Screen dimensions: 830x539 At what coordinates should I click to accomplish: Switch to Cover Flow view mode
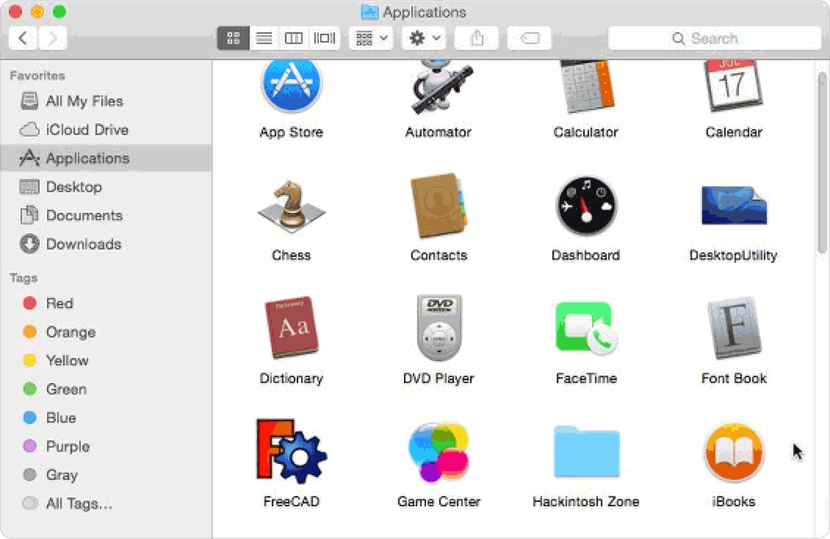(x=324, y=38)
